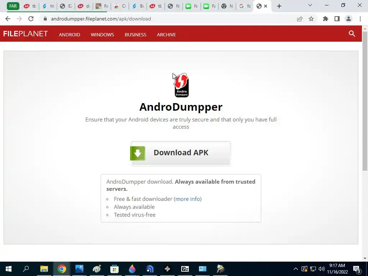Open the Chrome profile avatar
This screenshot has width=368, height=276.
349,19
